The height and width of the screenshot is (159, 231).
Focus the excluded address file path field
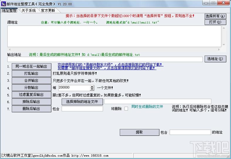(158, 101)
